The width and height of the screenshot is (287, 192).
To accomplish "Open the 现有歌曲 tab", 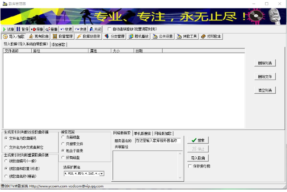I will pos(39,36).
